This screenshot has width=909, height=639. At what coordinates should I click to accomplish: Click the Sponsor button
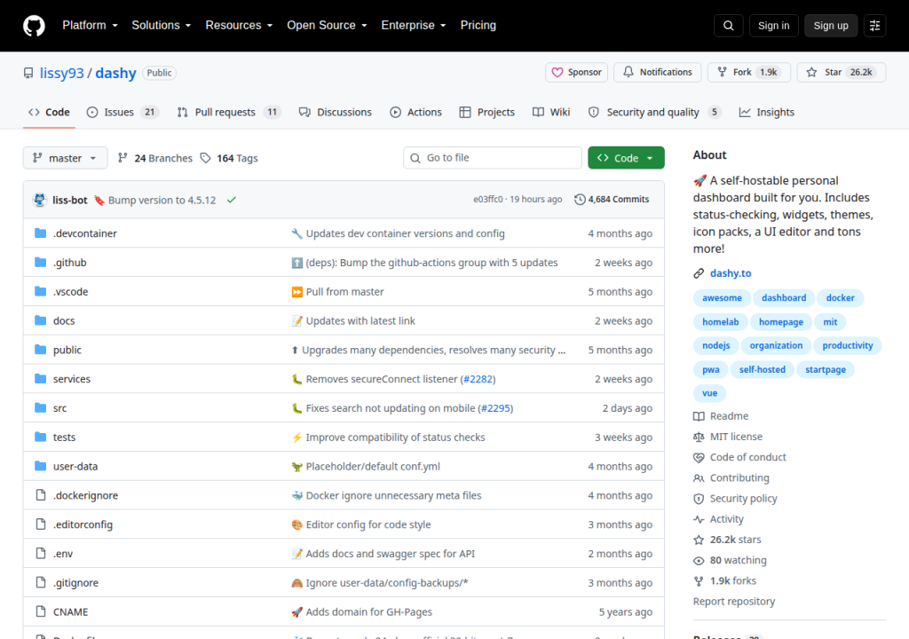tap(576, 73)
